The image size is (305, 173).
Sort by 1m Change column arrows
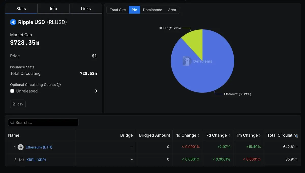pos(260,135)
